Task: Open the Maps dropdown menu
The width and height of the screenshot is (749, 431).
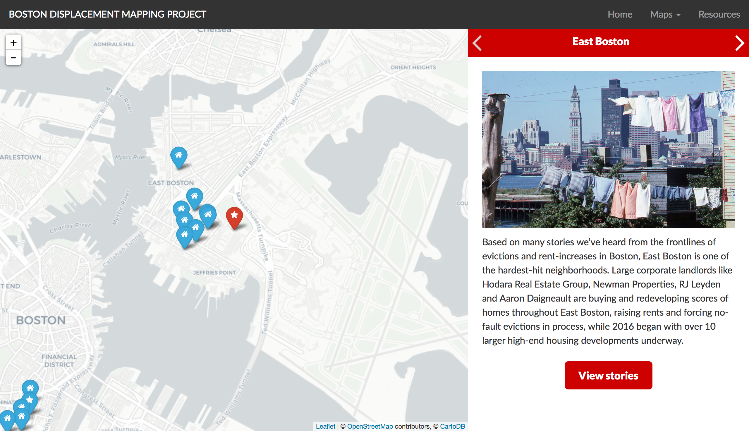Action: (665, 14)
